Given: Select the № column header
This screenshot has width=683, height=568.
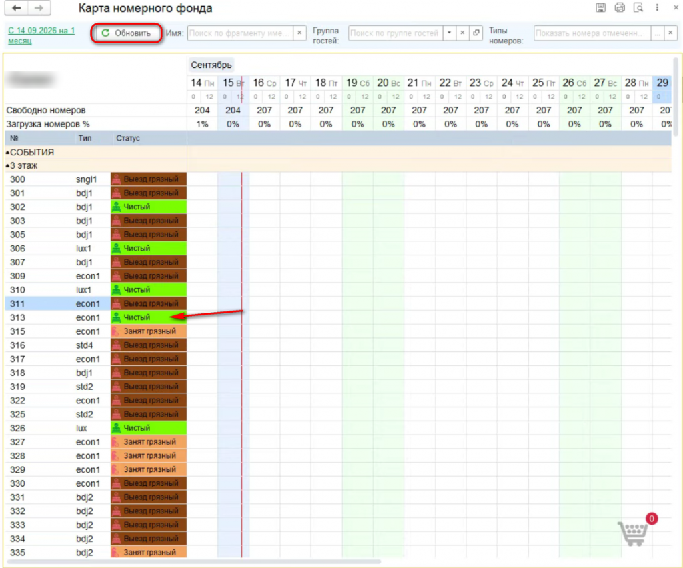Looking at the screenshot, I should tap(15, 138).
